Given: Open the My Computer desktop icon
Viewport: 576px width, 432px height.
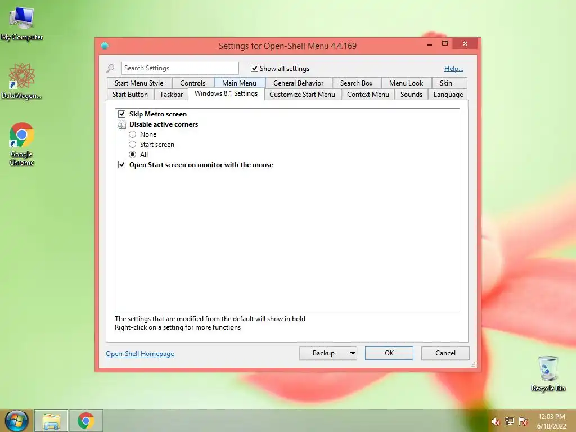Looking at the screenshot, I should point(22,22).
